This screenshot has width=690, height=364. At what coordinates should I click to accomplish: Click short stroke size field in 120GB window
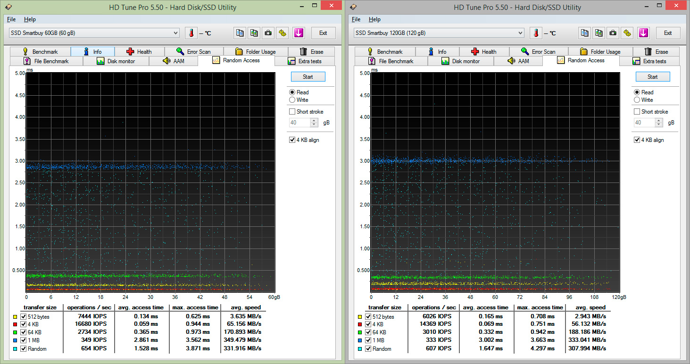(x=641, y=123)
